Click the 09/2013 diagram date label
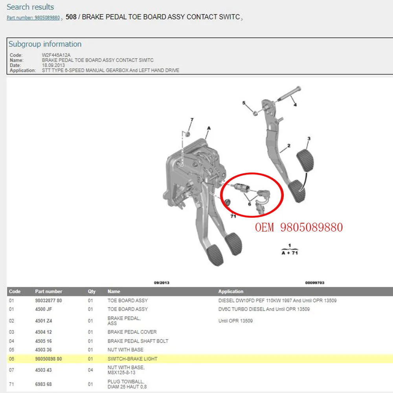The height and width of the screenshot is (393, 393). tap(162, 283)
